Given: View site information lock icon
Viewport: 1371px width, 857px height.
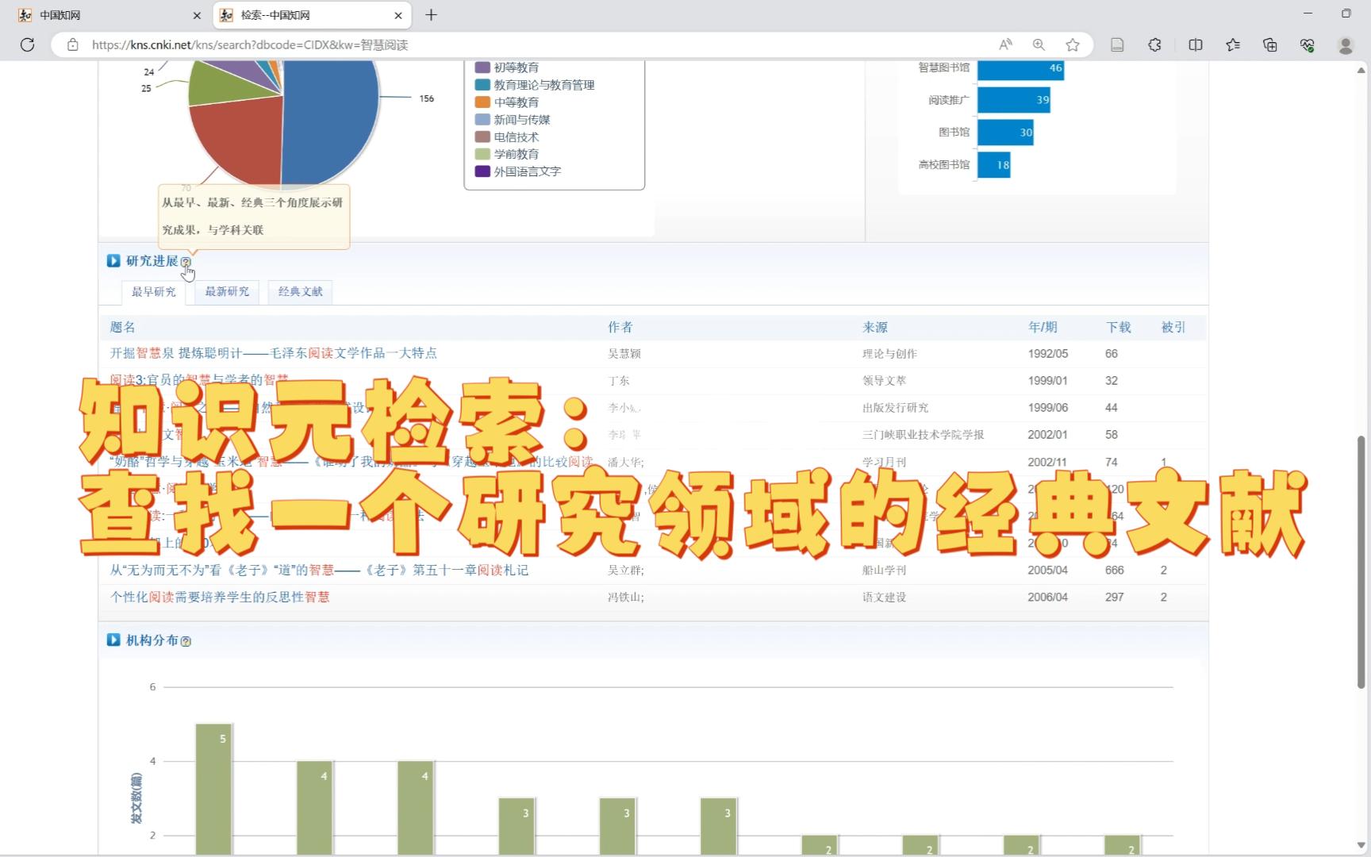Looking at the screenshot, I should [73, 45].
